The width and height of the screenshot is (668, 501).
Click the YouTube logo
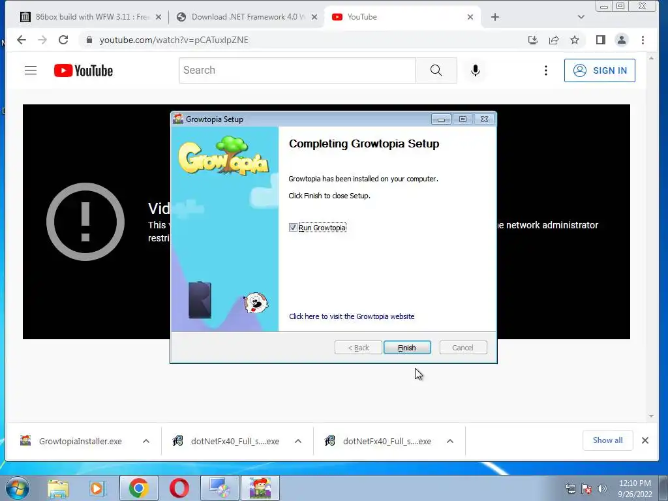(83, 70)
